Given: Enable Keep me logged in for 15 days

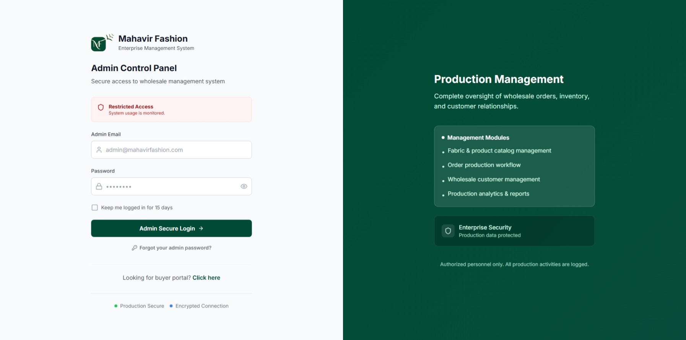Looking at the screenshot, I should point(95,208).
